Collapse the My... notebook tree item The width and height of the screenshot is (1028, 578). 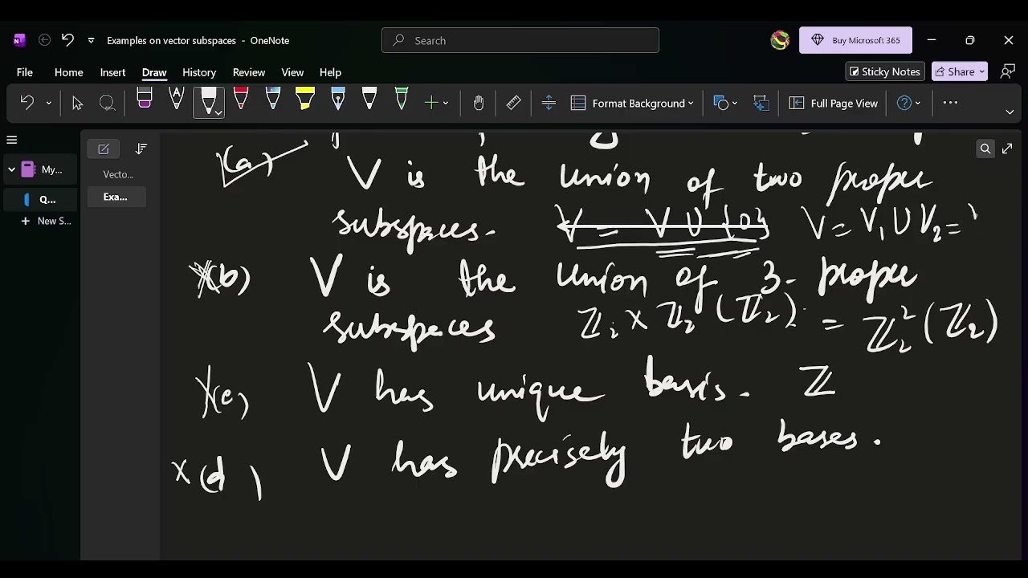coord(11,169)
